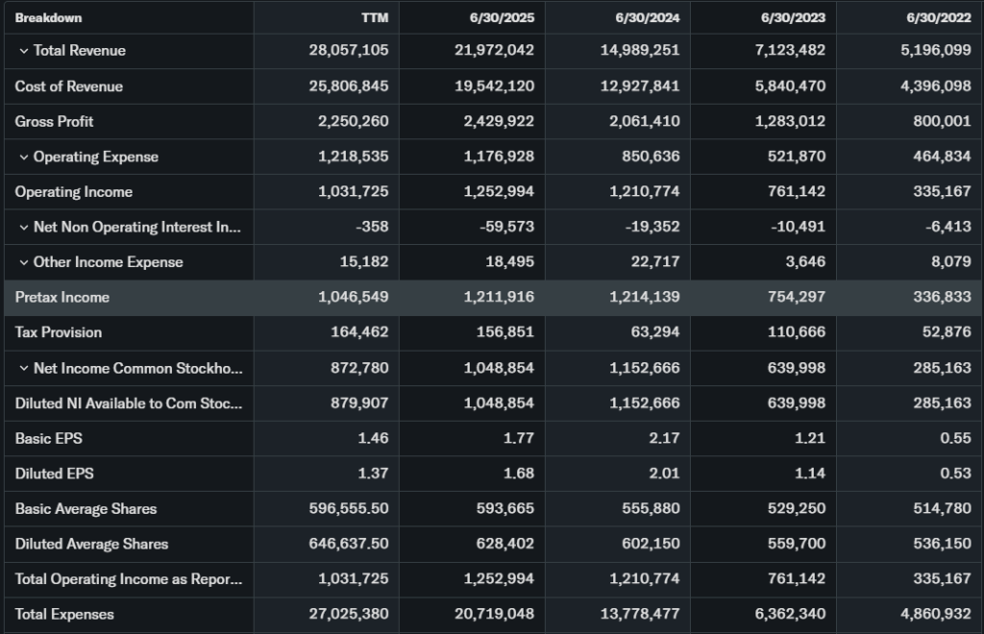Expand the Operating Expense breakdown chevron
Screen dimensions: 984x634
(23, 157)
